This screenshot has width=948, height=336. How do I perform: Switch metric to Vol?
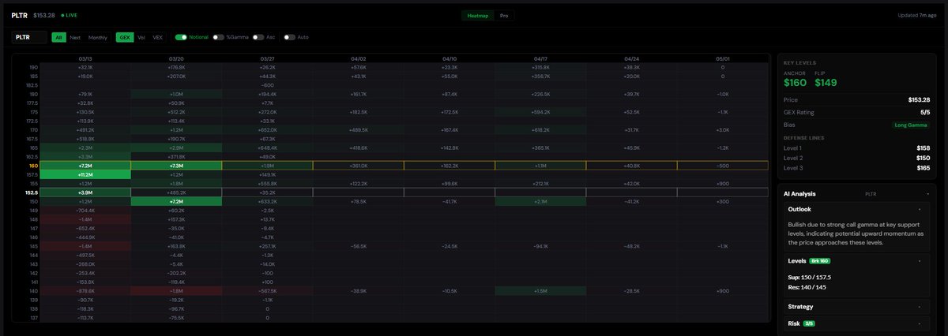pyautogui.click(x=141, y=36)
